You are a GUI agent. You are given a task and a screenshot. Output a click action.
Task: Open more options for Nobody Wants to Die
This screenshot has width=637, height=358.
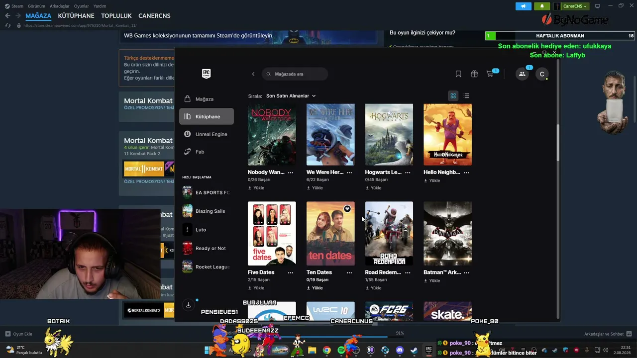[291, 173]
